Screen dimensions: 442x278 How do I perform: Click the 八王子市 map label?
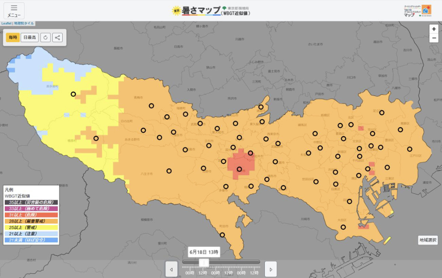(147, 173)
